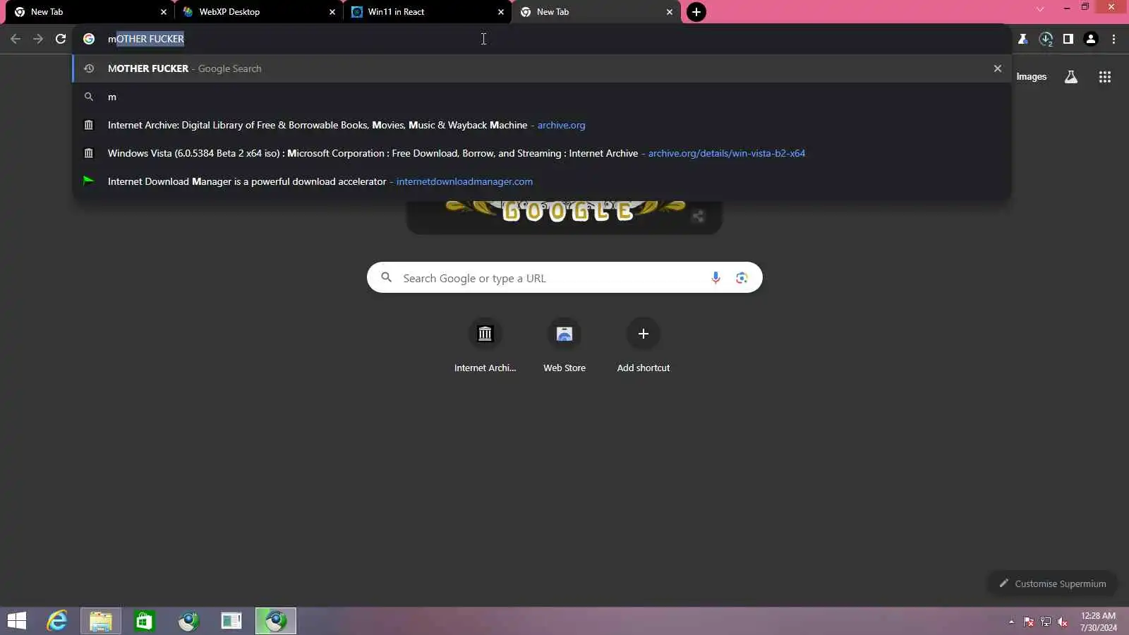The width and height of the screenshot is (1129, 635).
Task: Open the Action Center flag tray icon
Action: (1029, 622)
